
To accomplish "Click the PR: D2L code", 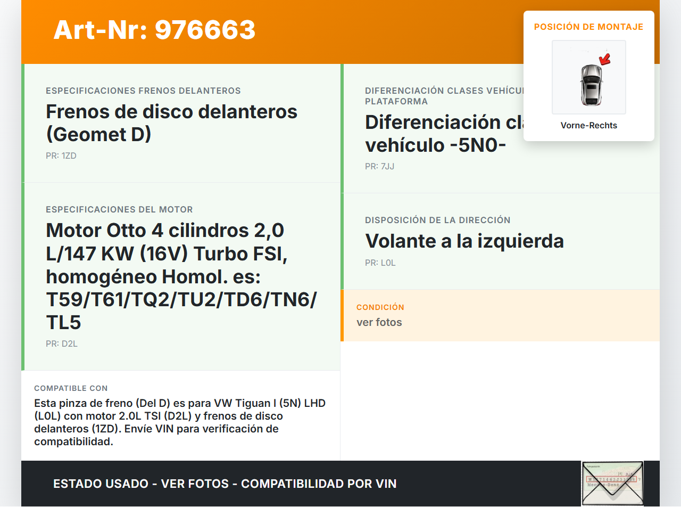I will pyautogui.click(x=62, y=344).
